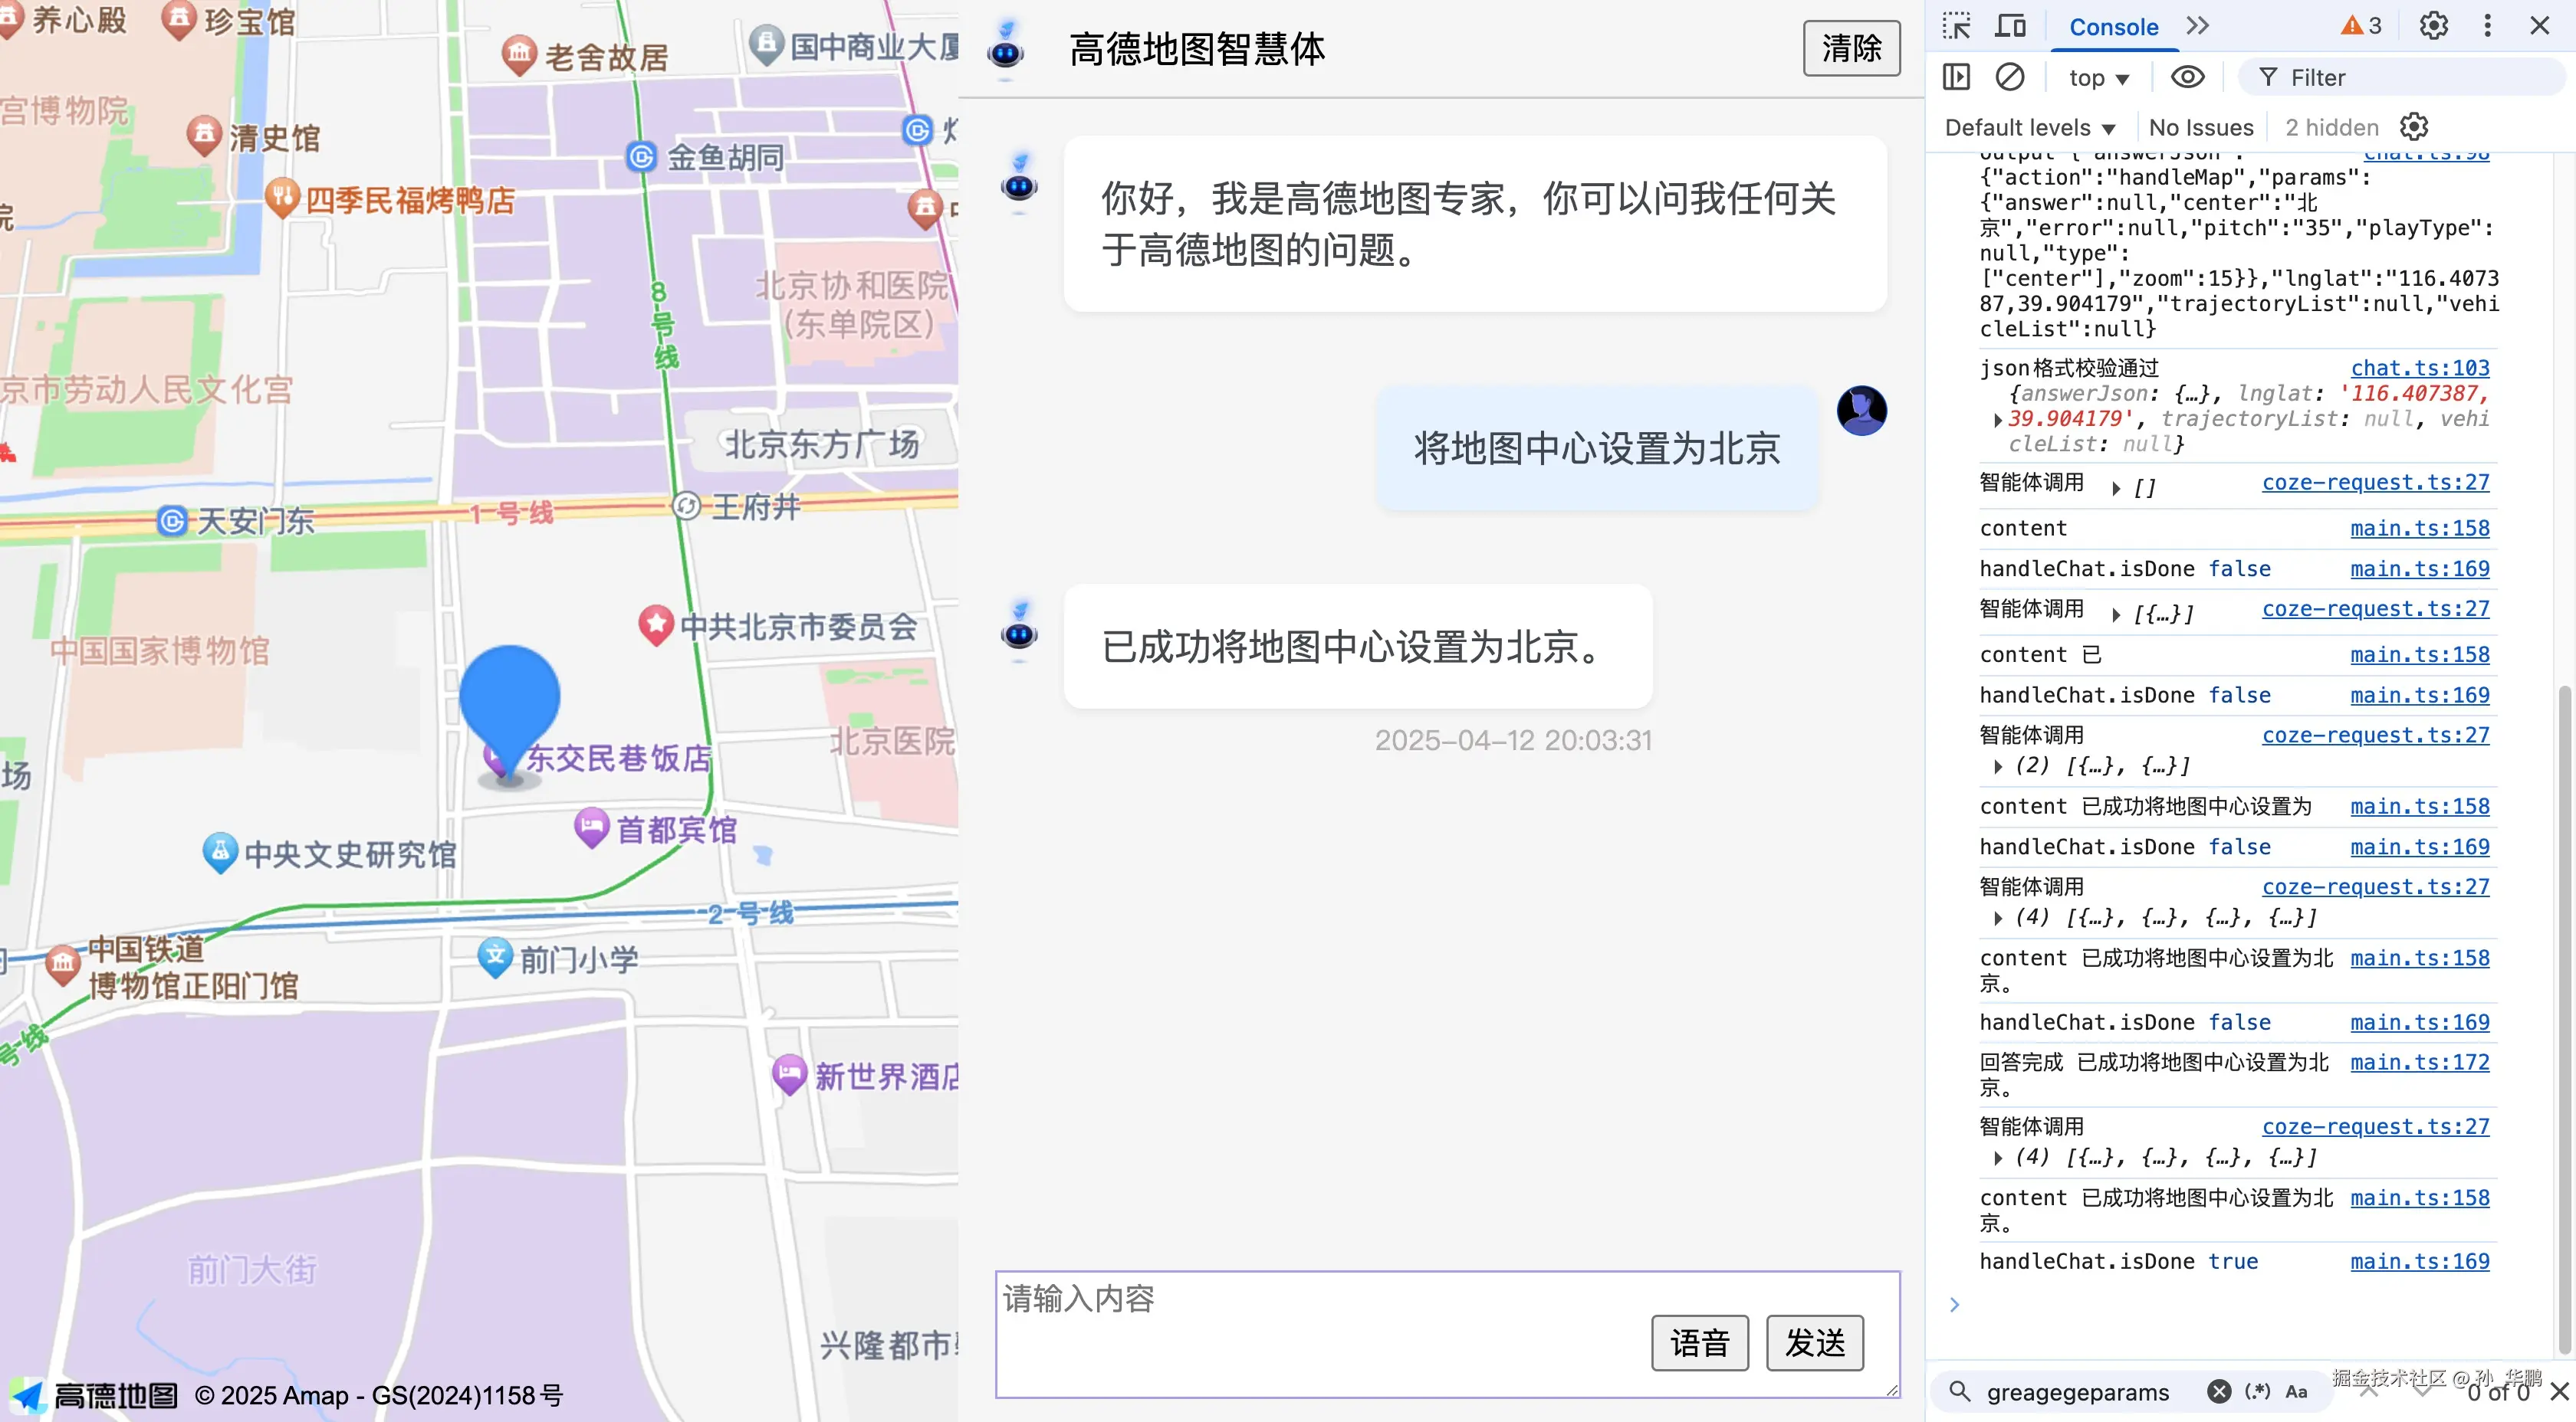
Task: Open the console sidebar settings gear near 2 hidden
Action: pyautogui.click(x=2415, y=126)
